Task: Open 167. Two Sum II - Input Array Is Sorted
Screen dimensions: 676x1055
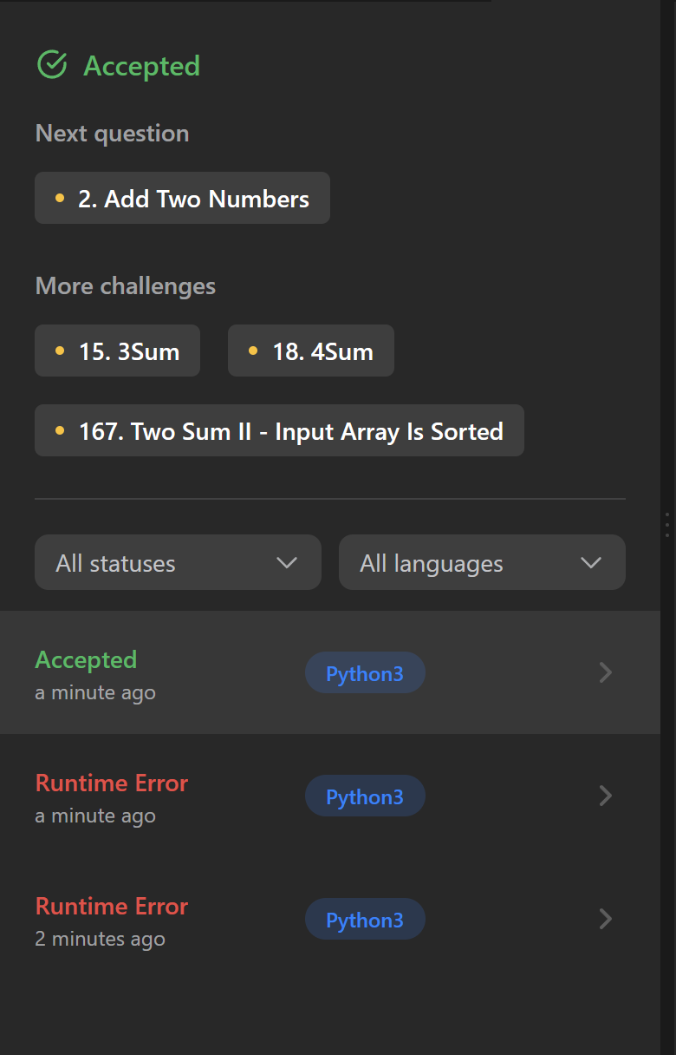Action: (x=279, y=430)
